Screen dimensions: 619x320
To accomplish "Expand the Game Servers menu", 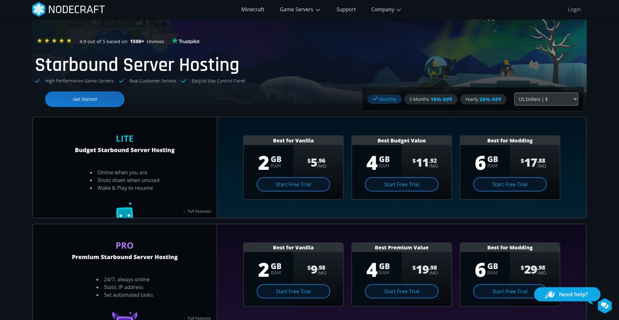I will click(300, 9).
